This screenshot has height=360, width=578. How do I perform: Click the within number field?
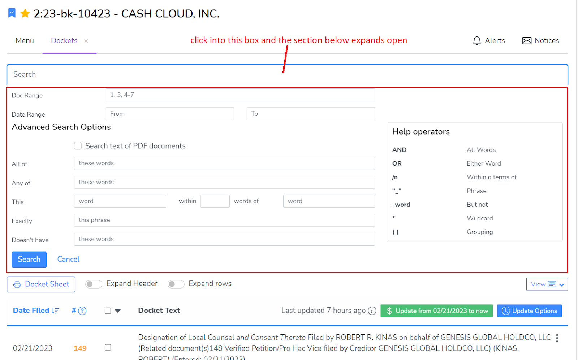(215, 201)
